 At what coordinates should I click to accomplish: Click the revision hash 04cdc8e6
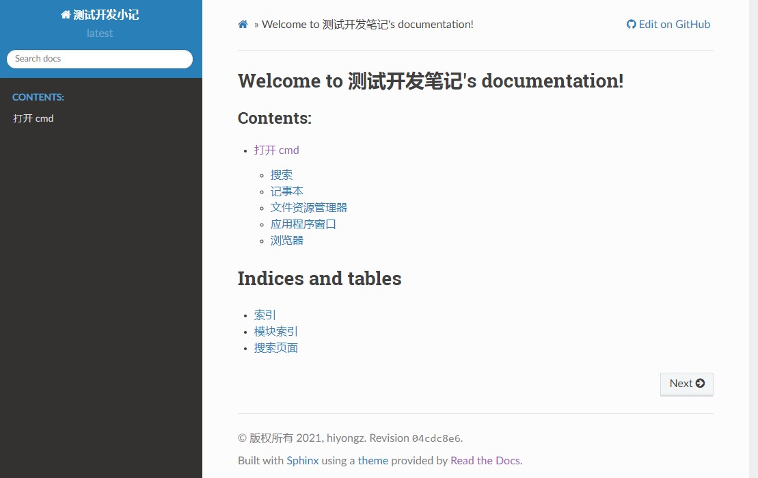click(x=436, y=438)
